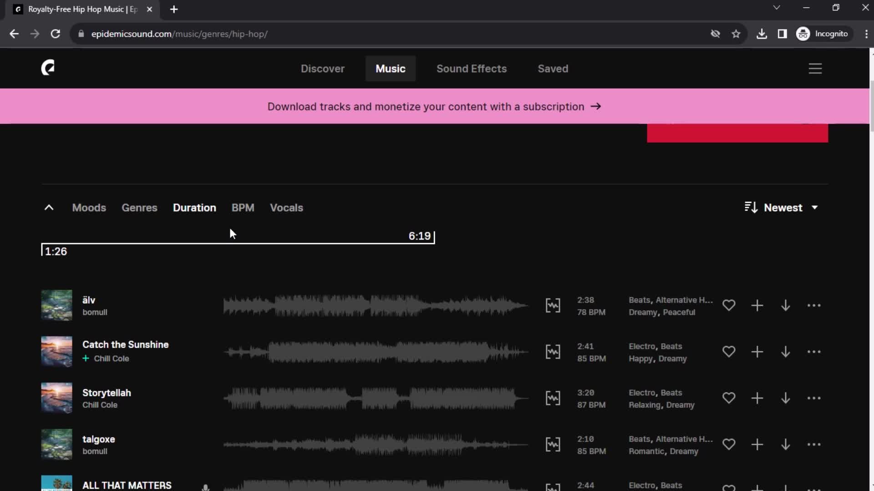The image size is (874, 491).
Task: Toggle the Duration filter section
Action: [194, 207]
